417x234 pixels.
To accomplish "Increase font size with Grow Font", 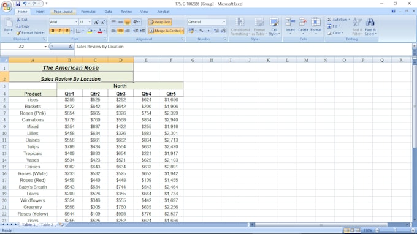I will (x=96, y=22).
